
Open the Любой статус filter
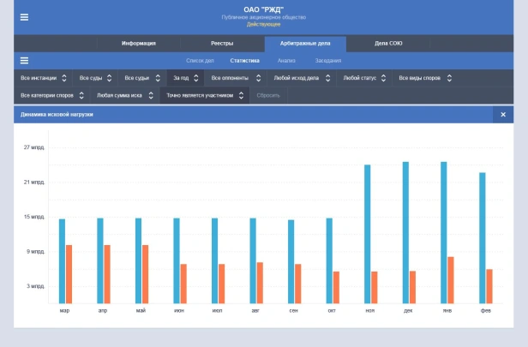(364, 78)
